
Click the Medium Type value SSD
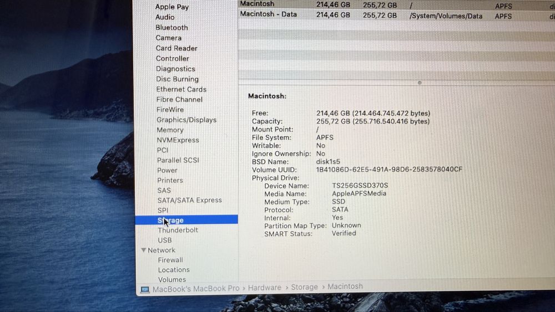pos(339,201)
